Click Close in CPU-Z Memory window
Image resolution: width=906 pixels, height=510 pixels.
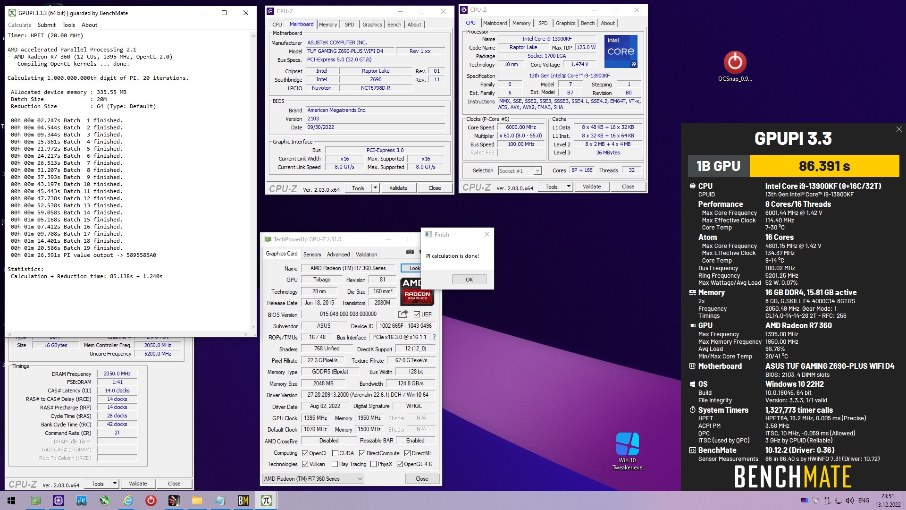pyautogui.click(x=174, y=484)
